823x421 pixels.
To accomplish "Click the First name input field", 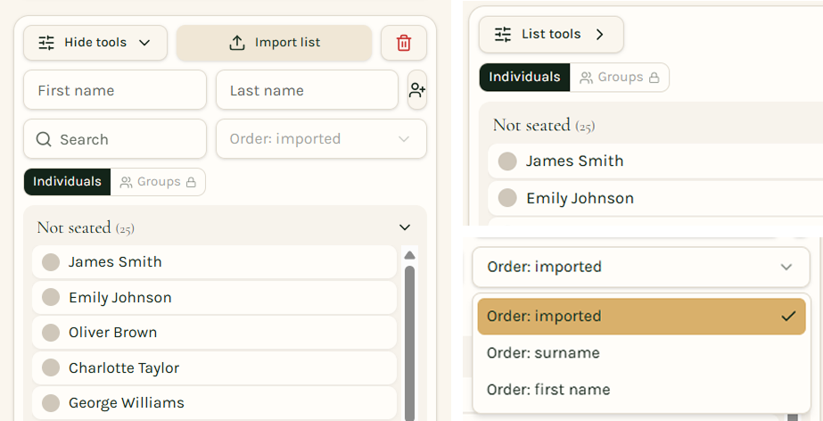I will [x=115, y=90].
